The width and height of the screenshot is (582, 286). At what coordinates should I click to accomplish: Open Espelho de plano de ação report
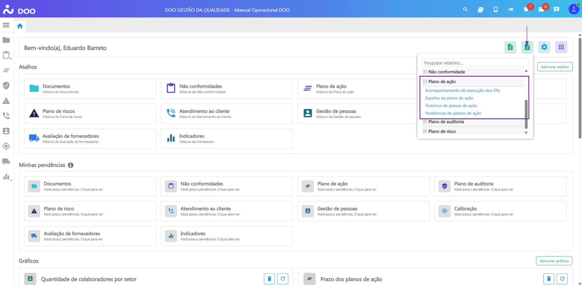tap(449, 98)
